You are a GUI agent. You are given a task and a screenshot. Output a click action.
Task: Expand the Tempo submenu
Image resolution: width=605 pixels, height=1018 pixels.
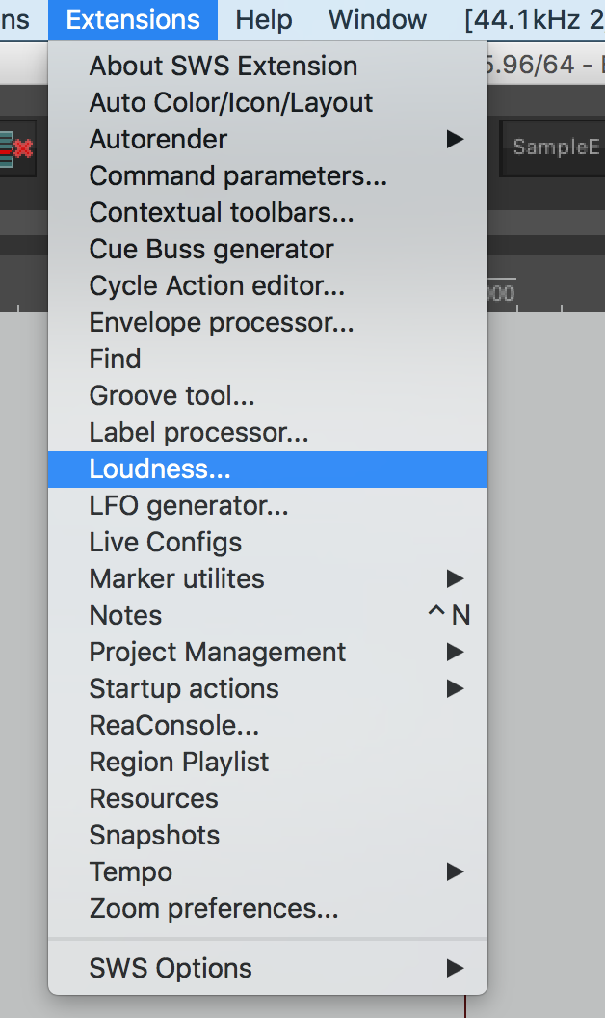click(x=131, y=872)
